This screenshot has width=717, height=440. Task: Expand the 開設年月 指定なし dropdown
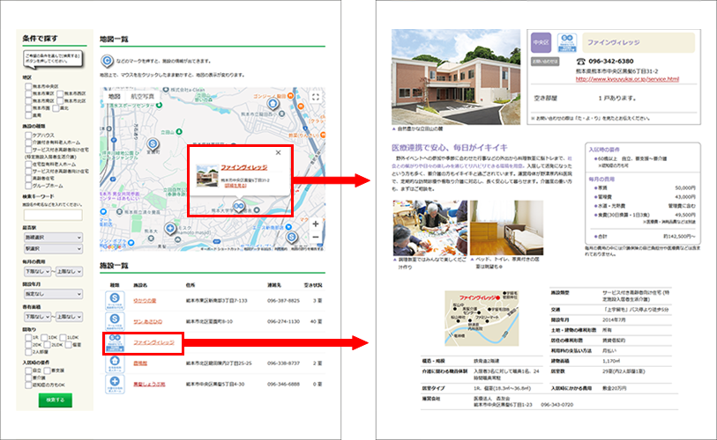click(x=52, y=294)
